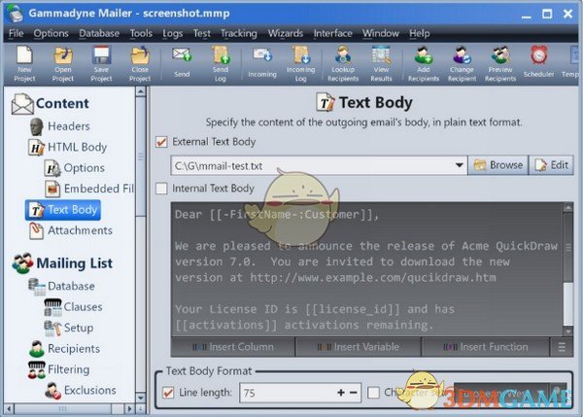Click the Insert Function button
The image size is (583, 417).
[x=486, y=347]
